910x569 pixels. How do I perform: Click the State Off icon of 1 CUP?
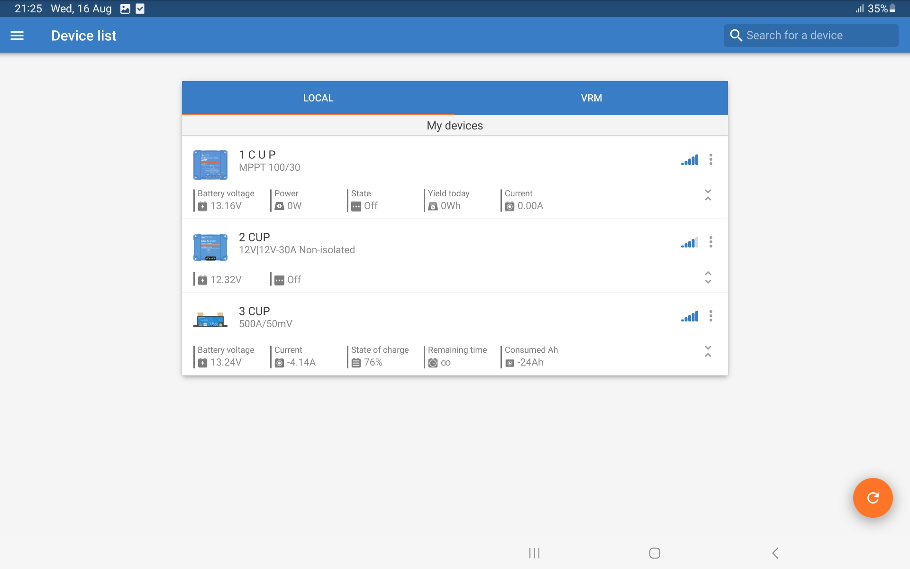pyautogui.click(x=356, y=206)
